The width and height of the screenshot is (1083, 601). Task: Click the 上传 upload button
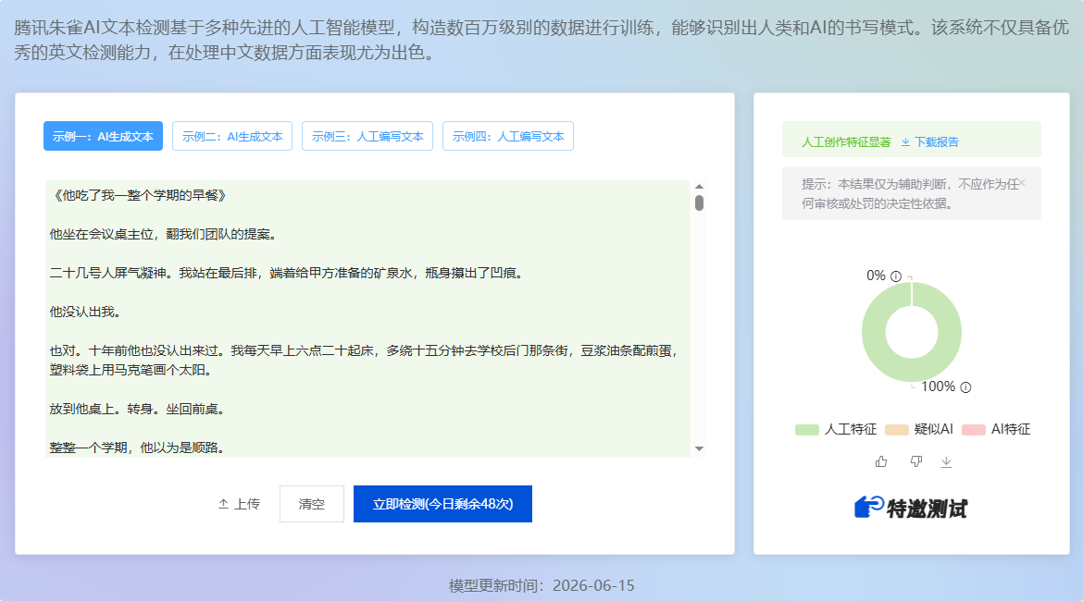point(239,505)
